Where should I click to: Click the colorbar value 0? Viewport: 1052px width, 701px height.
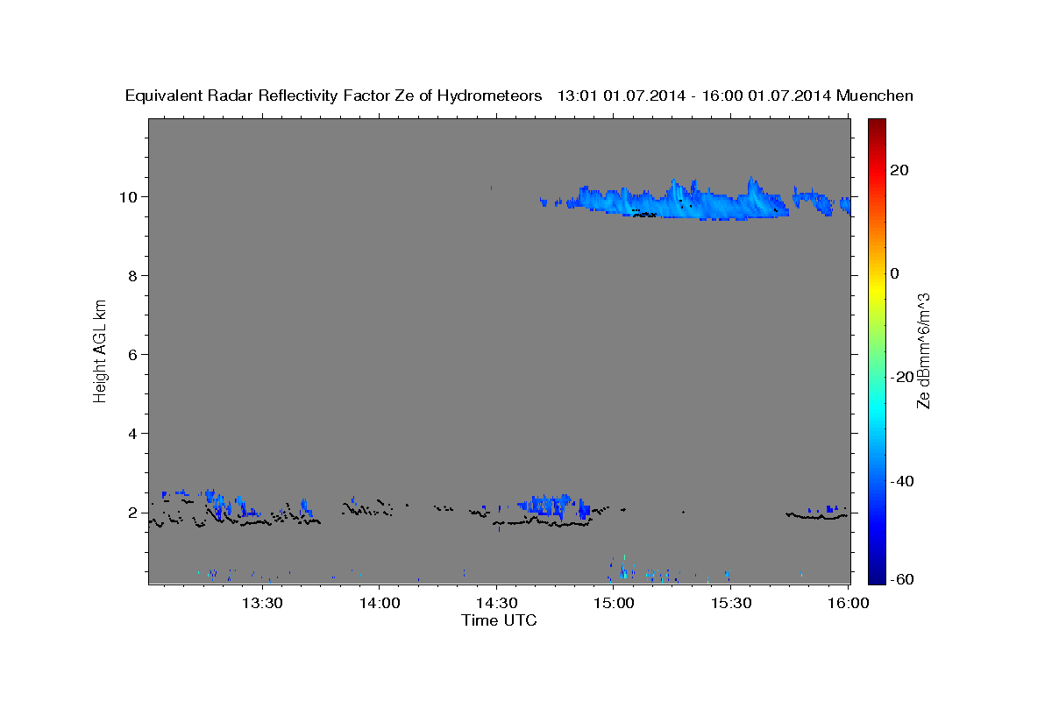pyautogui.click(x=896, y=273)
